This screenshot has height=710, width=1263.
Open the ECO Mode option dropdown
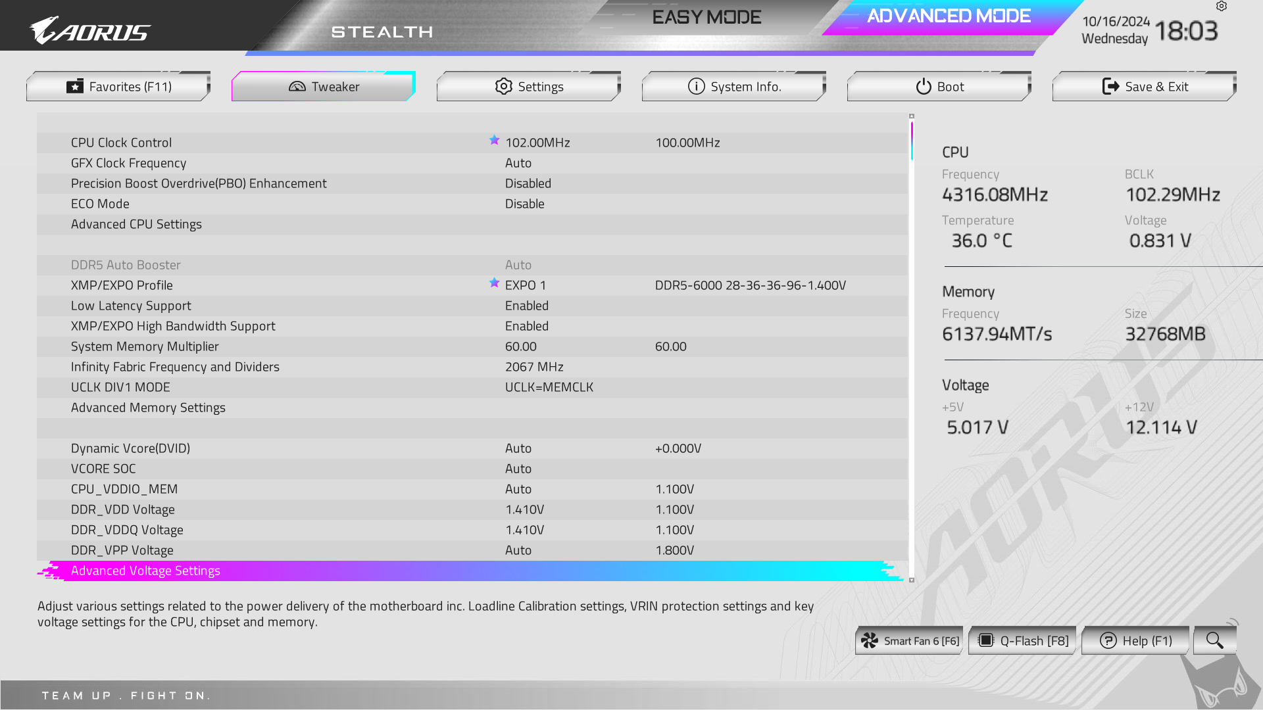point(524,204)
